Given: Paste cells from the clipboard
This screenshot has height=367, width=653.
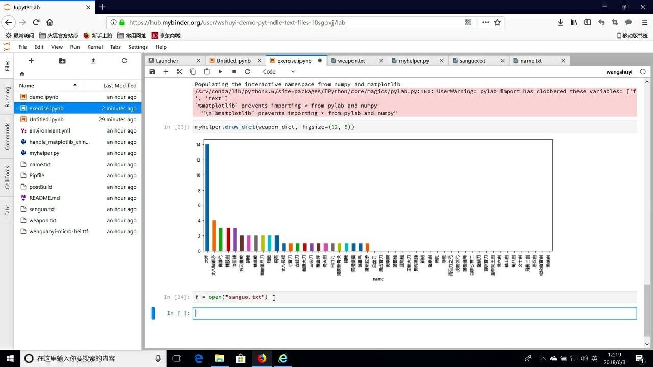Looking at the screenshot, I should 207,71.
